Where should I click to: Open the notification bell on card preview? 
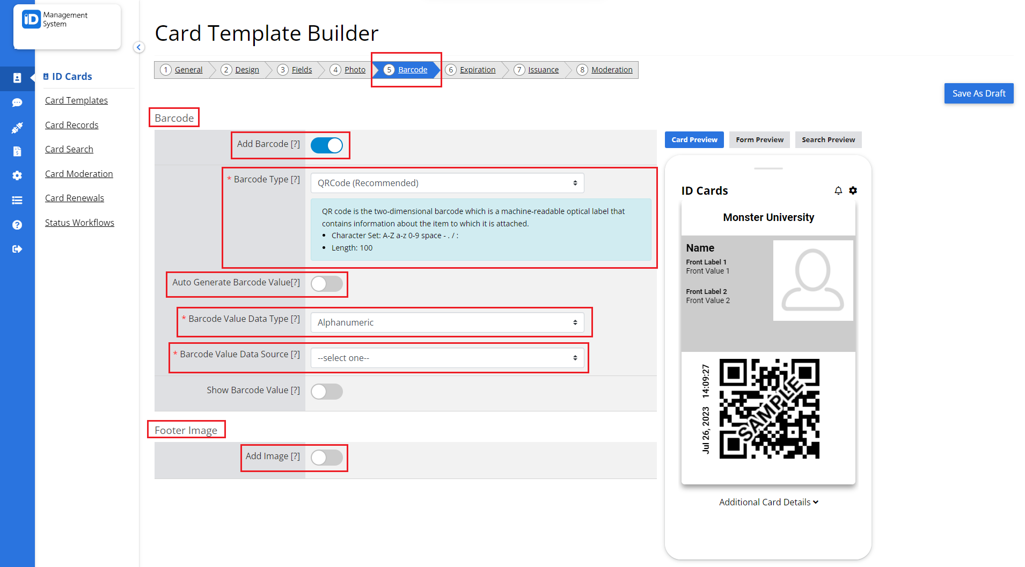(838, 190)
